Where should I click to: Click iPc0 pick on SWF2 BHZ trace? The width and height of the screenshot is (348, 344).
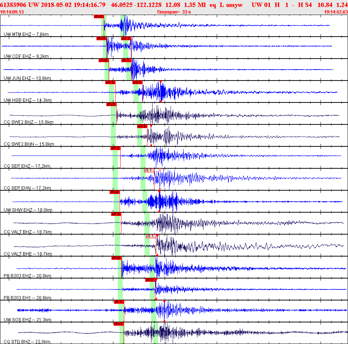(x=111, y=104)
